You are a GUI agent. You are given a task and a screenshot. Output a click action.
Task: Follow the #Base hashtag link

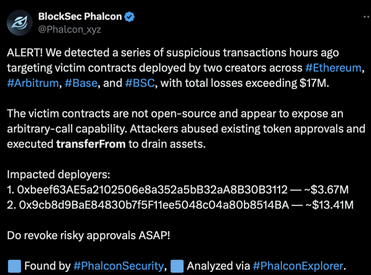point(81,83)
